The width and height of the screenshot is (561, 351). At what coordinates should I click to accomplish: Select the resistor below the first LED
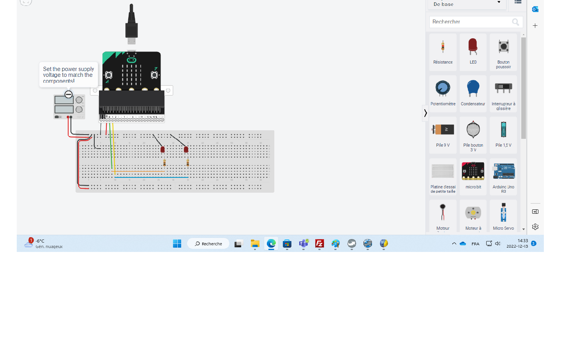pyautogui.click(x=164, y=163)
